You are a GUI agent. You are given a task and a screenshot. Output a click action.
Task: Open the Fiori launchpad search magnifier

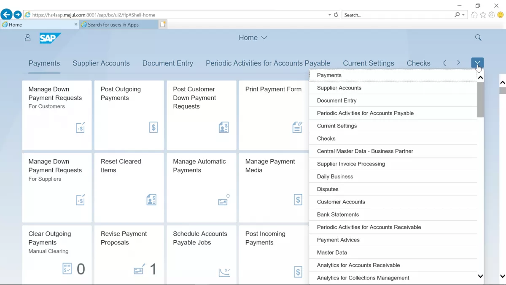pos(478,38)
